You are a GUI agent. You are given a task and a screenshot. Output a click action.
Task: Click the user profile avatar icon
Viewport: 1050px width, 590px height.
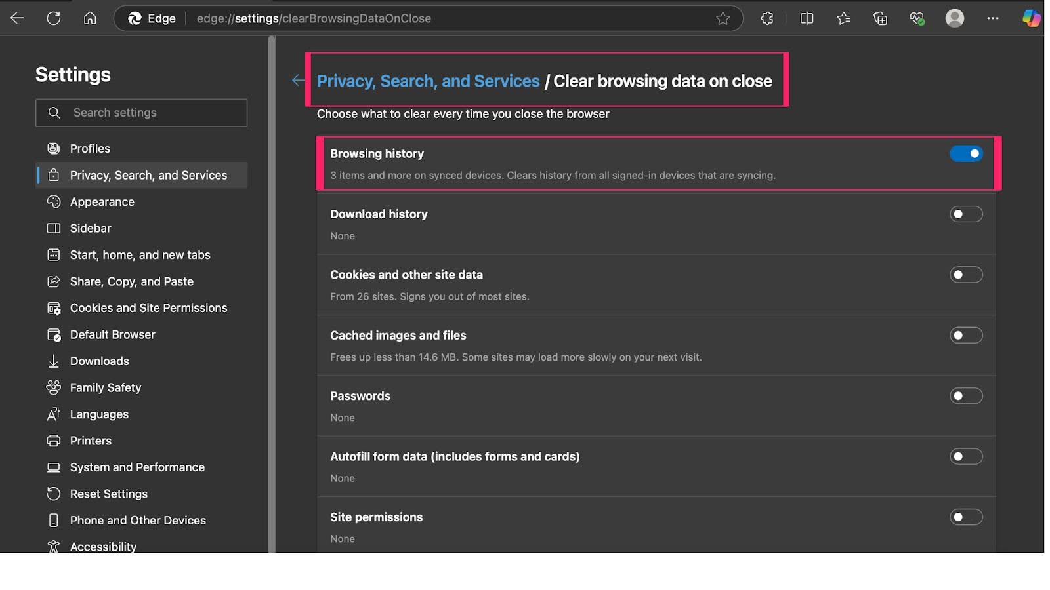pos(954,18)
